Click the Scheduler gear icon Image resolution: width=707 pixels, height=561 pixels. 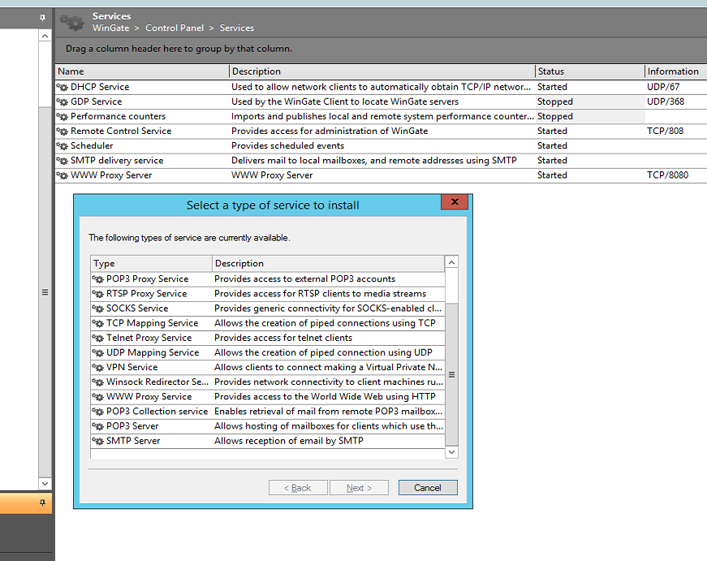[63, 145]
